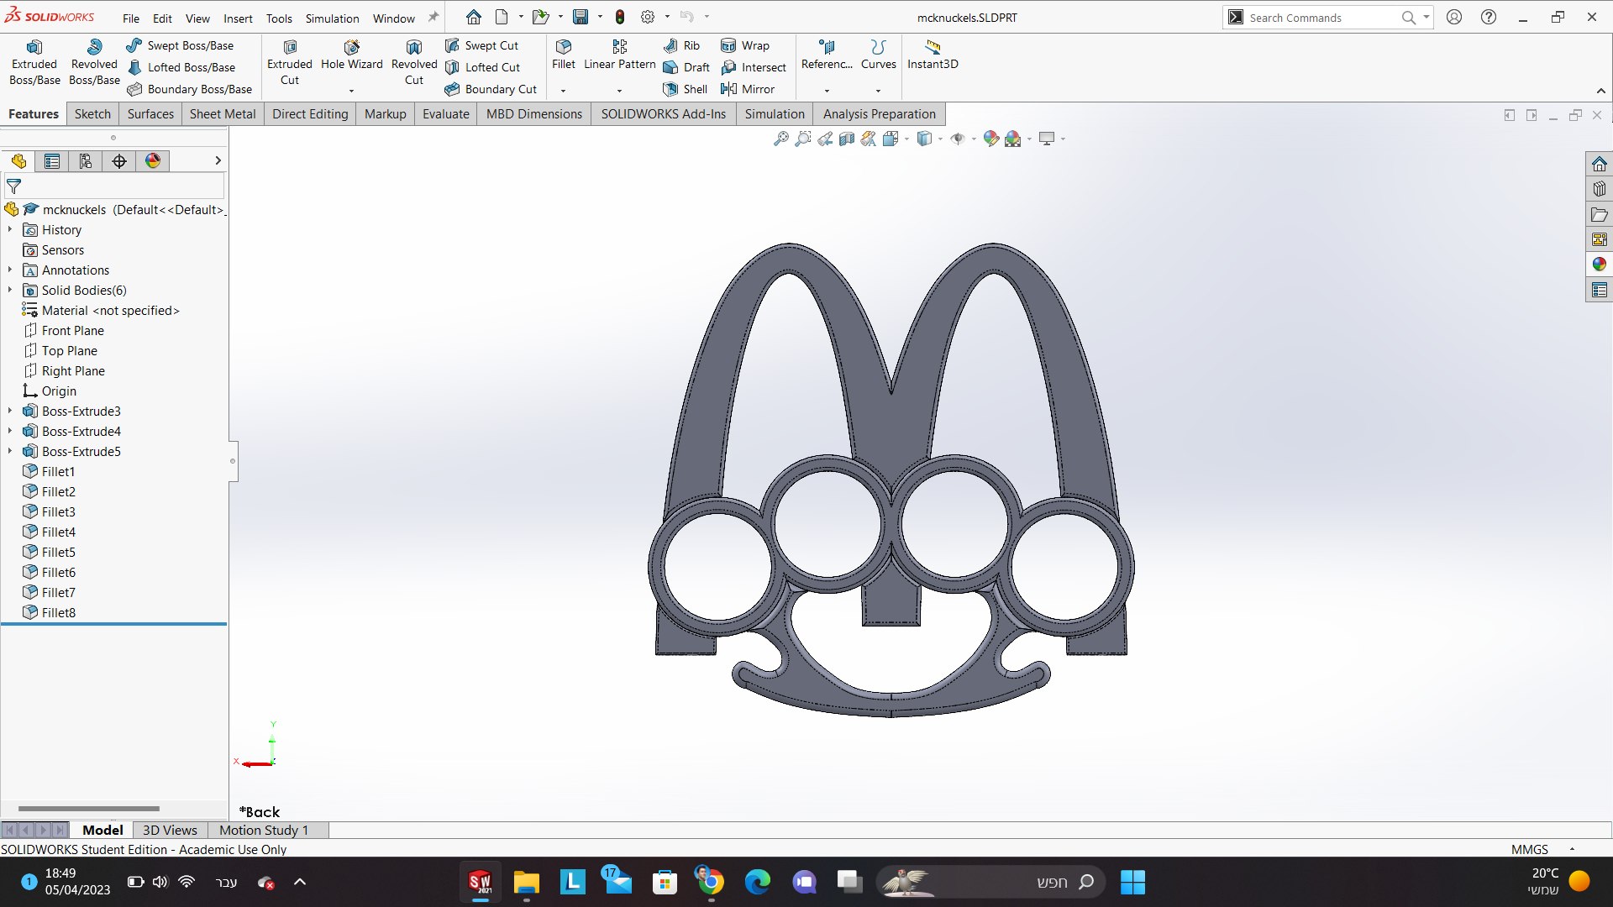Click the Boundary Cut tool
Image resolution: width=1613 pixels, height=907 pixels.
[491, 89]
